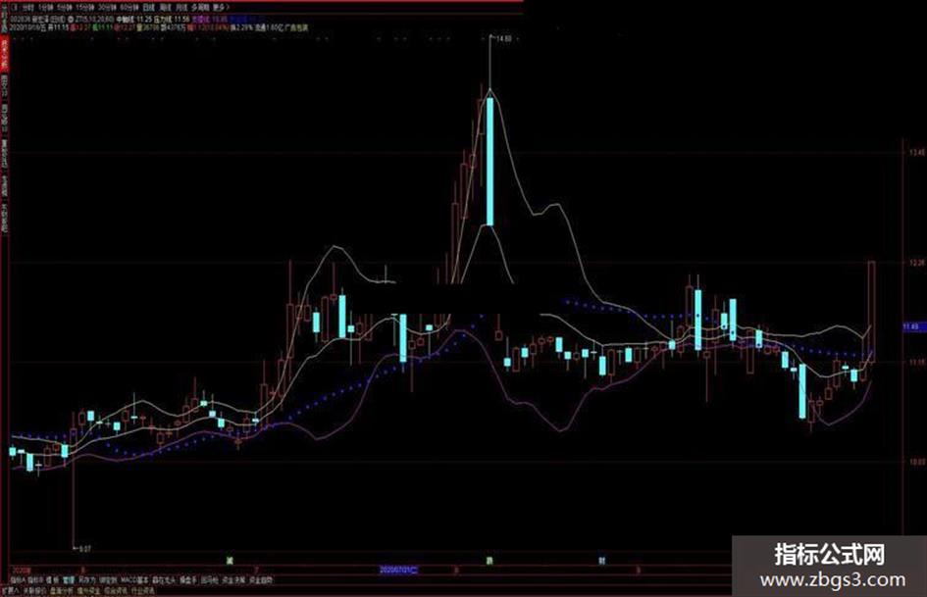Click the 中轨线 11.25 indicator readout
This screenshot has width=927, height=597.
pyautogui.click(x=134, y=20)
